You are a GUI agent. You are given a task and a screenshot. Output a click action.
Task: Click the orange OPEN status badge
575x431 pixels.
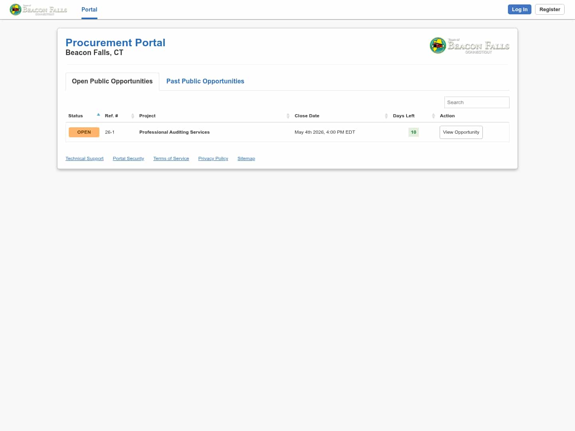(84, 132)
